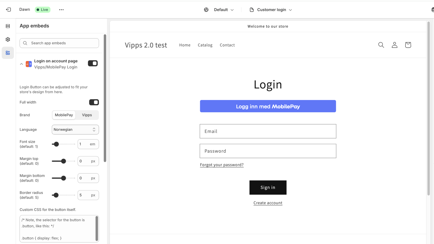
Task: Open Catalog in store navigation
Action: [x=205, y=45]
